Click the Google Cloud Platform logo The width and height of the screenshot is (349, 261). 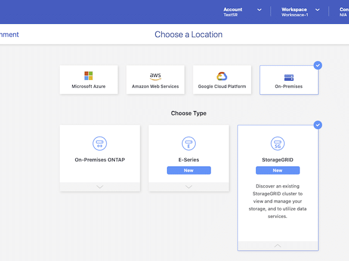pos(222,76)
